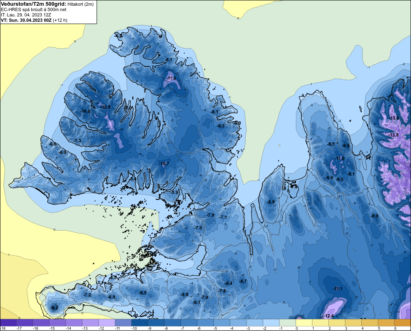The height and width of the screenshot is (331, 411).
Task: Click the legend swatch above the 3 label
Action: [x=353, y=323]
